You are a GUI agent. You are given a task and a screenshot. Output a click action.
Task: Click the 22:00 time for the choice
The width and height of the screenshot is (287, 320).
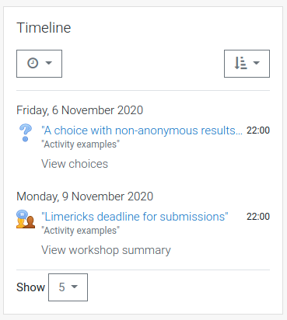point(258,130)
